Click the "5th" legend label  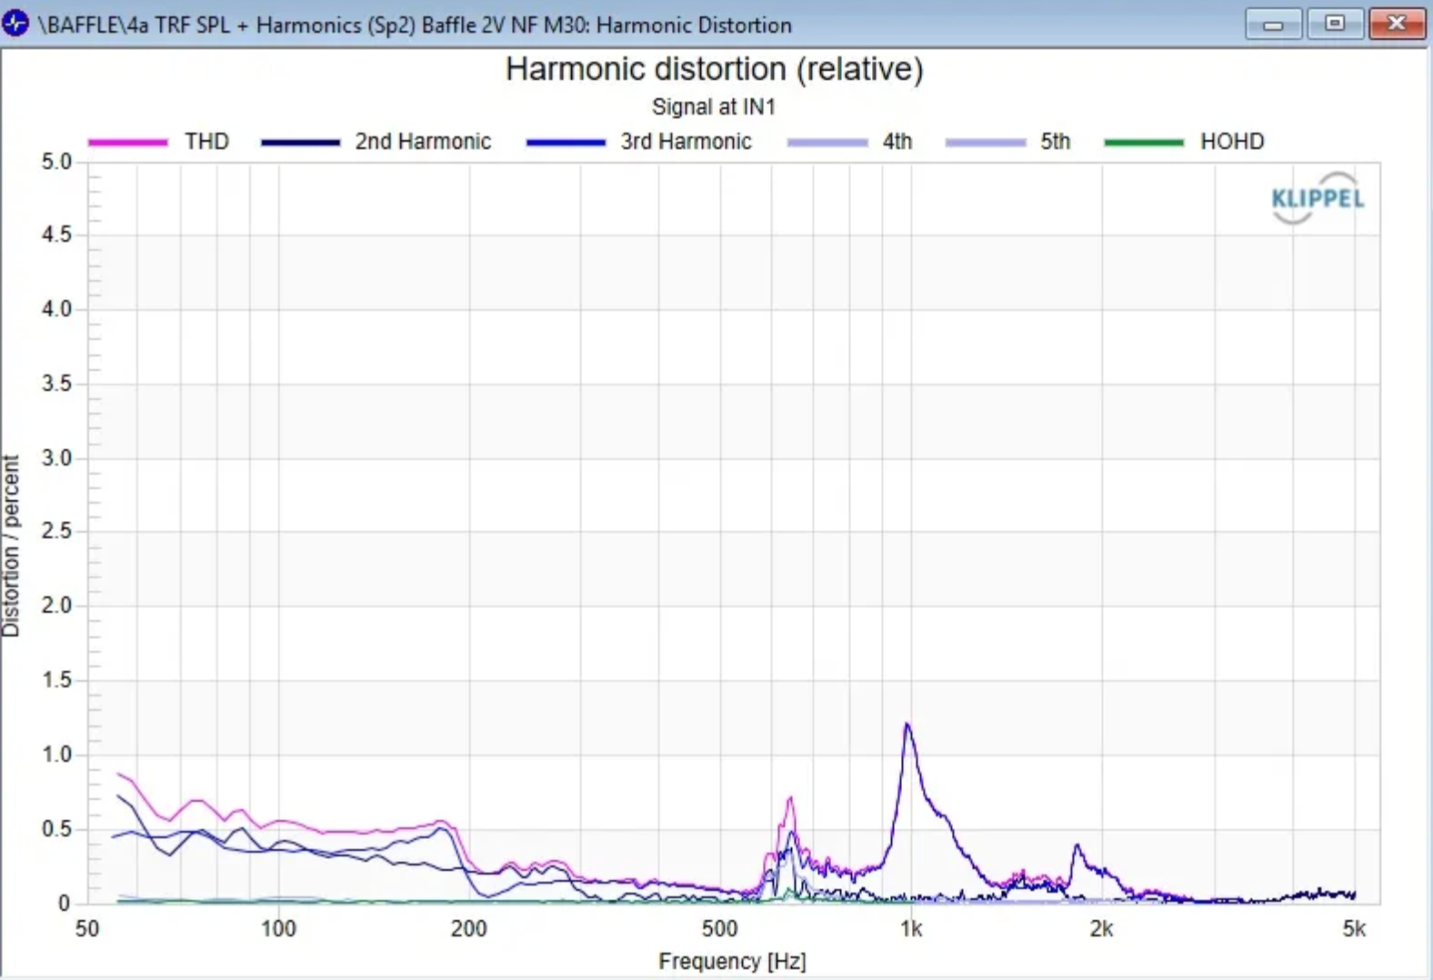point(1056,142)
